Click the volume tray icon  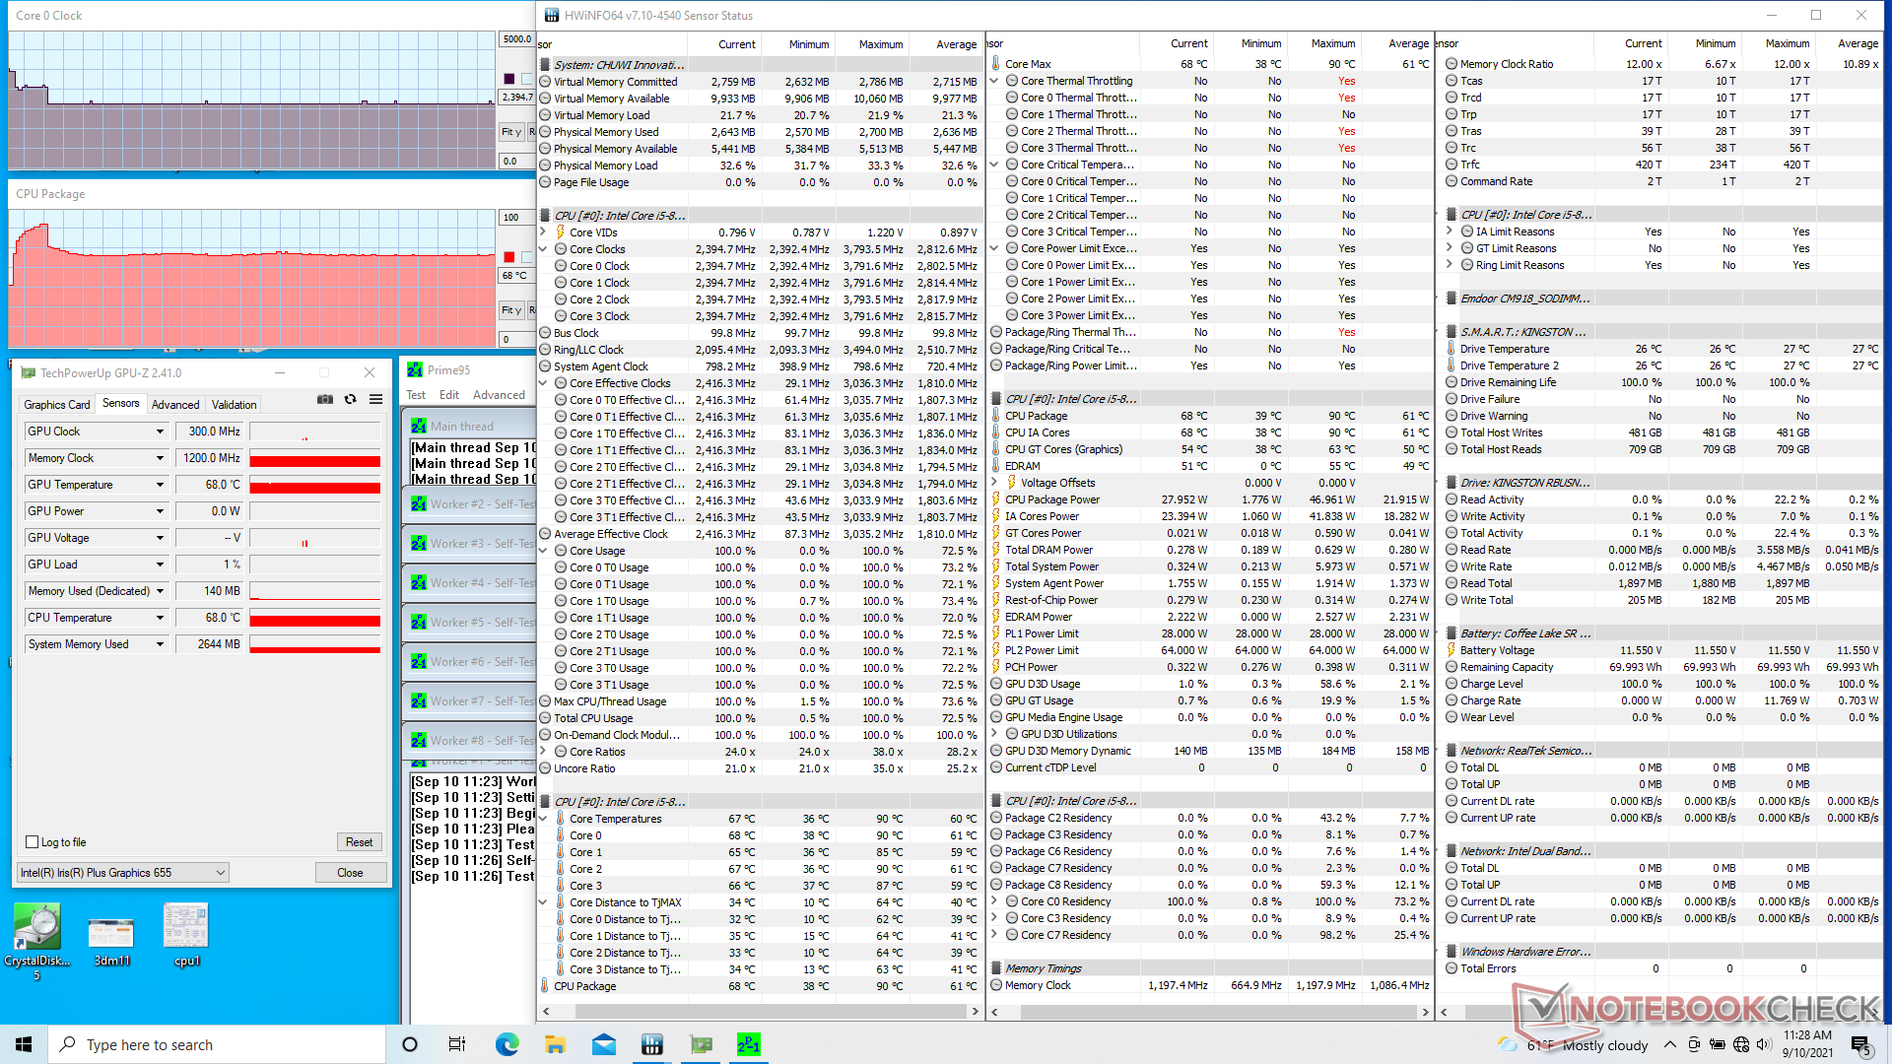[1765, 1044]
